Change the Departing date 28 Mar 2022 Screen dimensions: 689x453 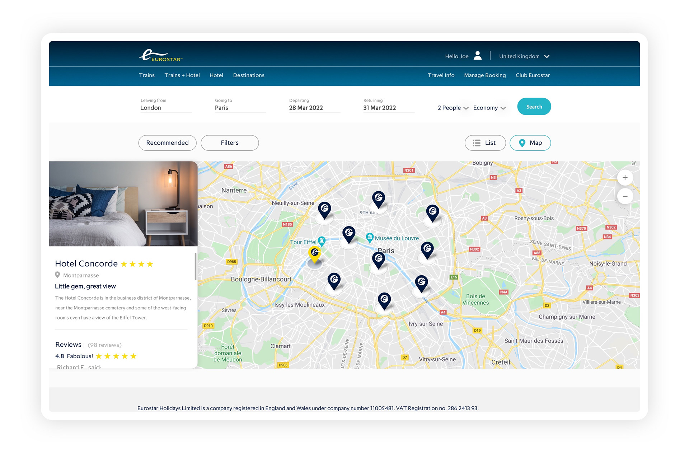(314, 105)
